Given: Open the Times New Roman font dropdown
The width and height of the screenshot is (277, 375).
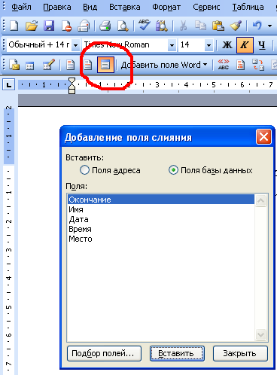Looking at the screenshot, I should pos(172,45).
